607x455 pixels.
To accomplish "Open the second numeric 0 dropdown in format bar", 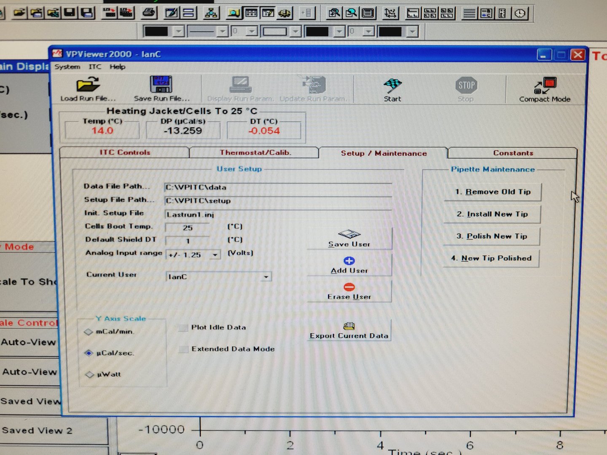I will point(369,32).
